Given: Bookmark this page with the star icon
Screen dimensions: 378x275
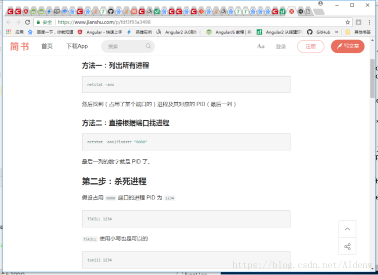Looking at the screenshot, I should (x=347, y=23).
